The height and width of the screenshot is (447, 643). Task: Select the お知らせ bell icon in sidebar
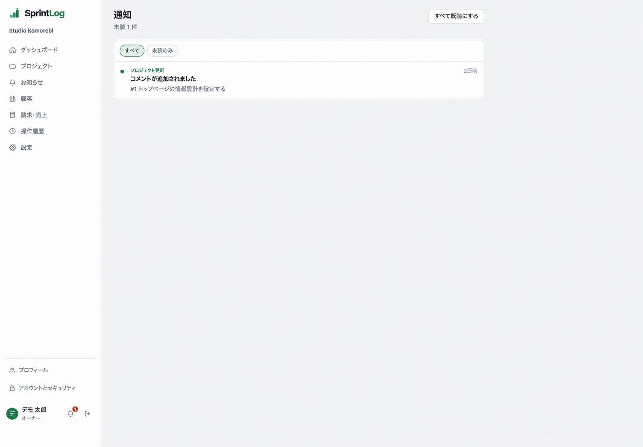pos(13,83)
